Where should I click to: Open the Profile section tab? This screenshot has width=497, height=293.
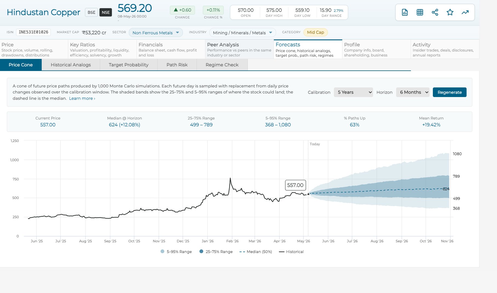click(376, 49)
